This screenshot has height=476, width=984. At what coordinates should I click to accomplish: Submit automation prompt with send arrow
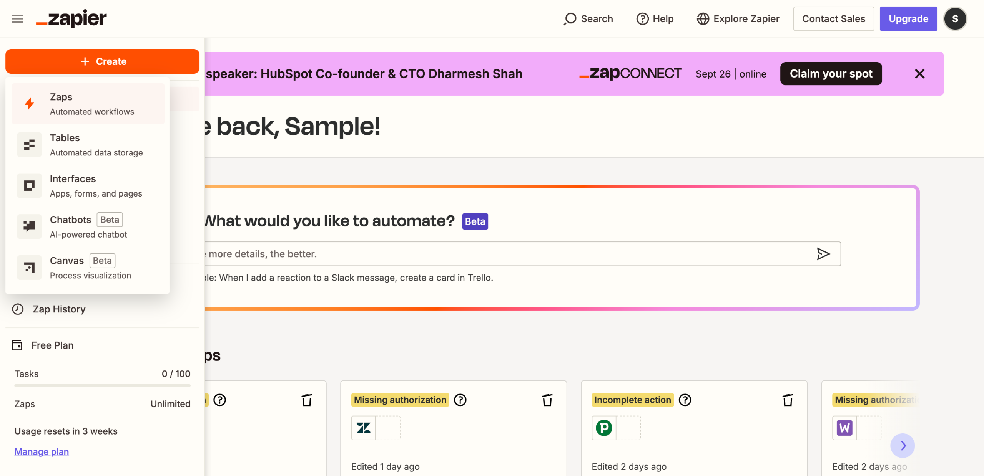823,254
